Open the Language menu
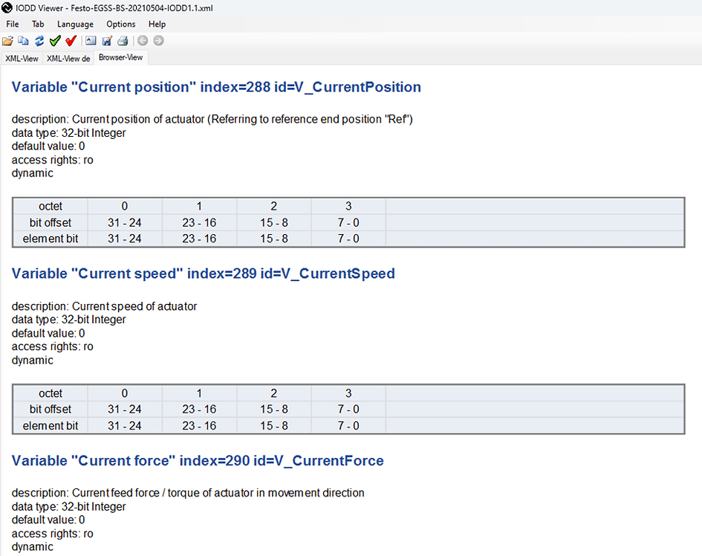 [75, 24]
